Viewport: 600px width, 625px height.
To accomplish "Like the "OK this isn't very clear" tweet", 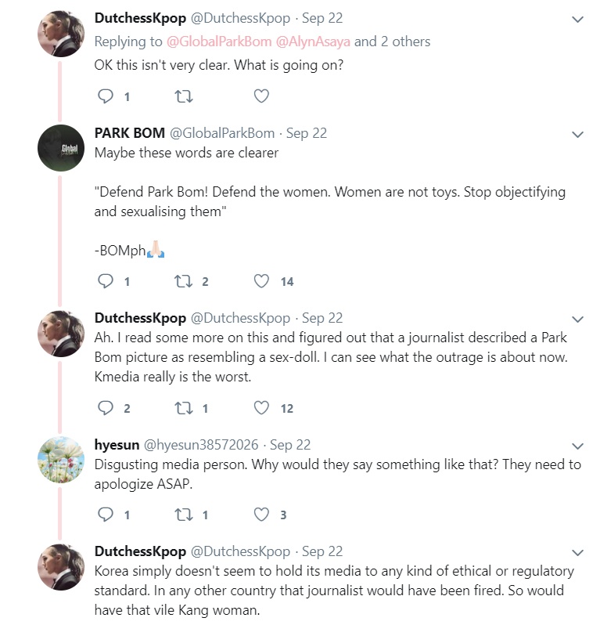I will (262, 96).
